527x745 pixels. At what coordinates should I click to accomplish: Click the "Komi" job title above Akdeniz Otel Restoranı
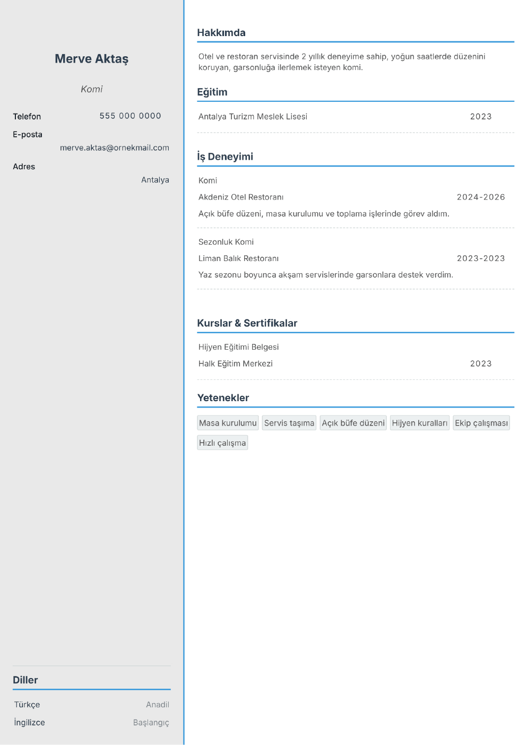pos(208,180)
